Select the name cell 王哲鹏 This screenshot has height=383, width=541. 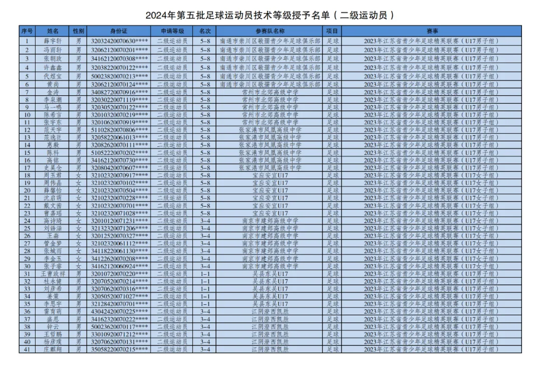click(x=53, y=334)
